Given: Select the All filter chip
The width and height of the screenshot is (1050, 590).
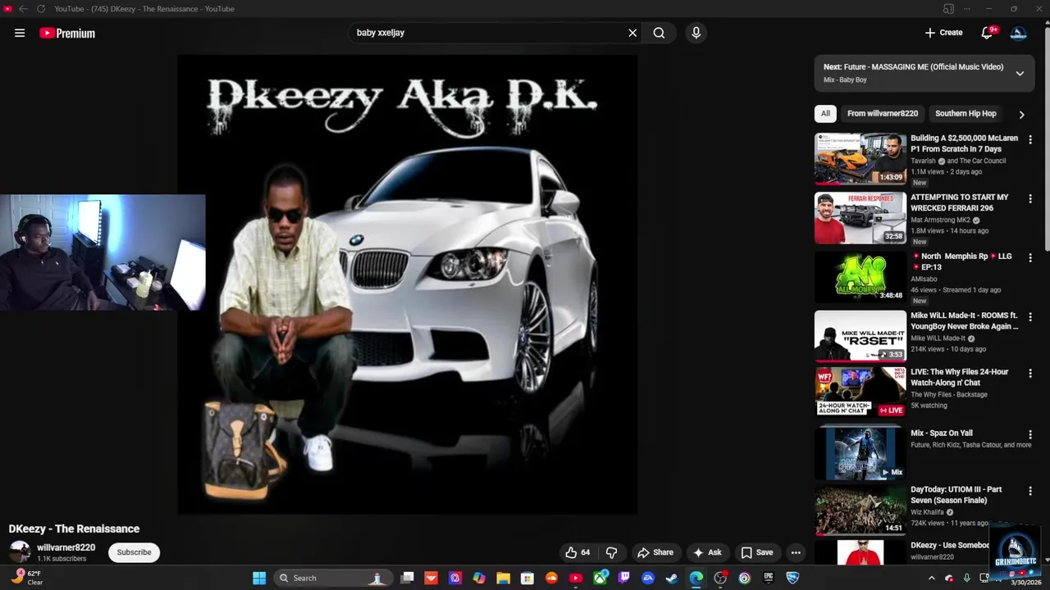Looking at the screenshot, I should point(825,114).
